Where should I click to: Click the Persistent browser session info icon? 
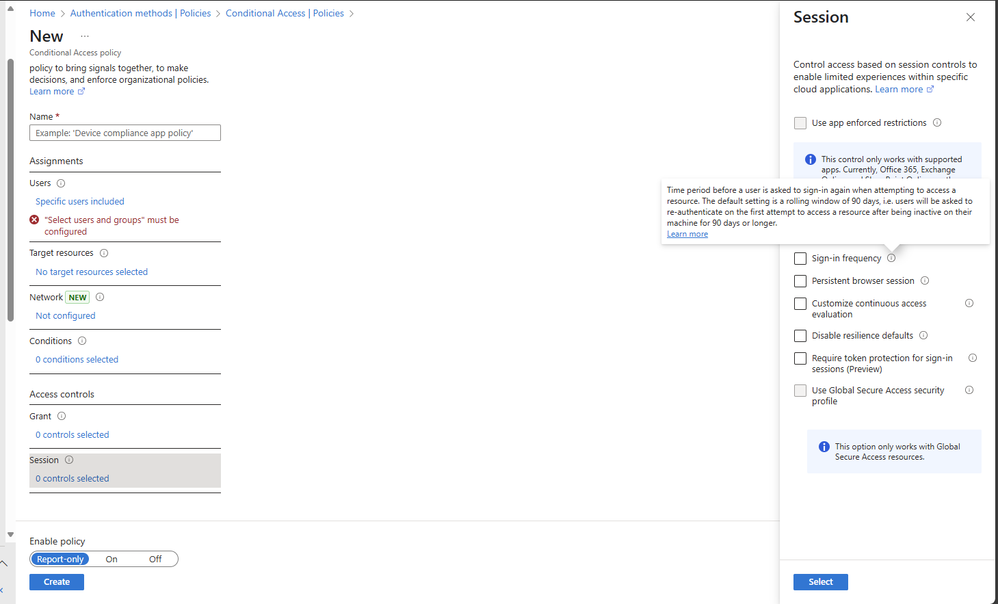[x=925, y=280]
